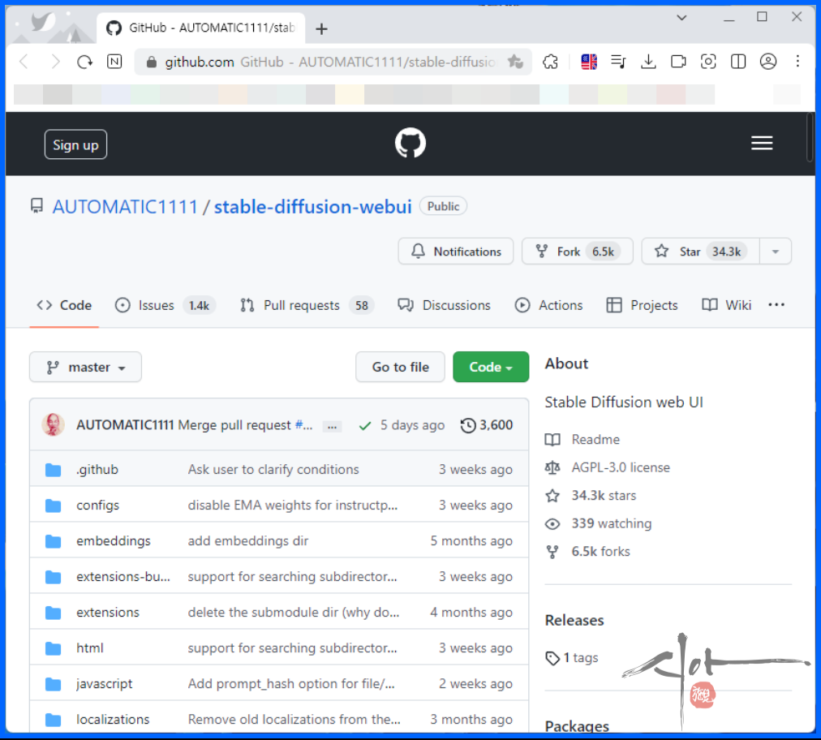Open the extensions-bu... folder
The width and height of the screenshot is (821, 740).
tap(123, 577)
